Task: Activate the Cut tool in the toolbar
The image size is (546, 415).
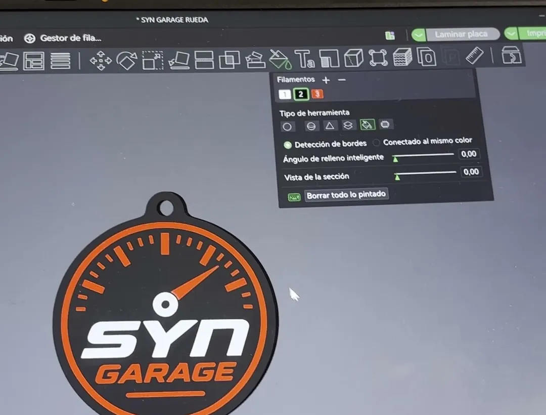Action: click(x=204, y=60)
